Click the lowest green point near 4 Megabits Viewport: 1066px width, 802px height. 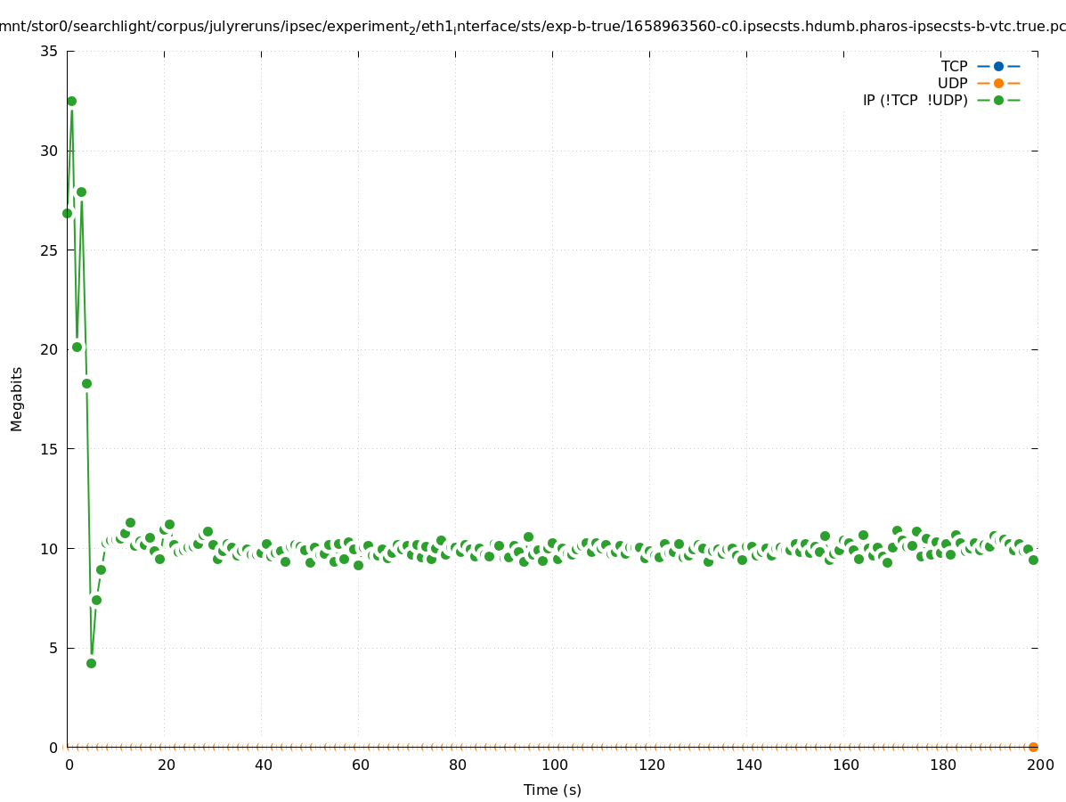[91, 663]
